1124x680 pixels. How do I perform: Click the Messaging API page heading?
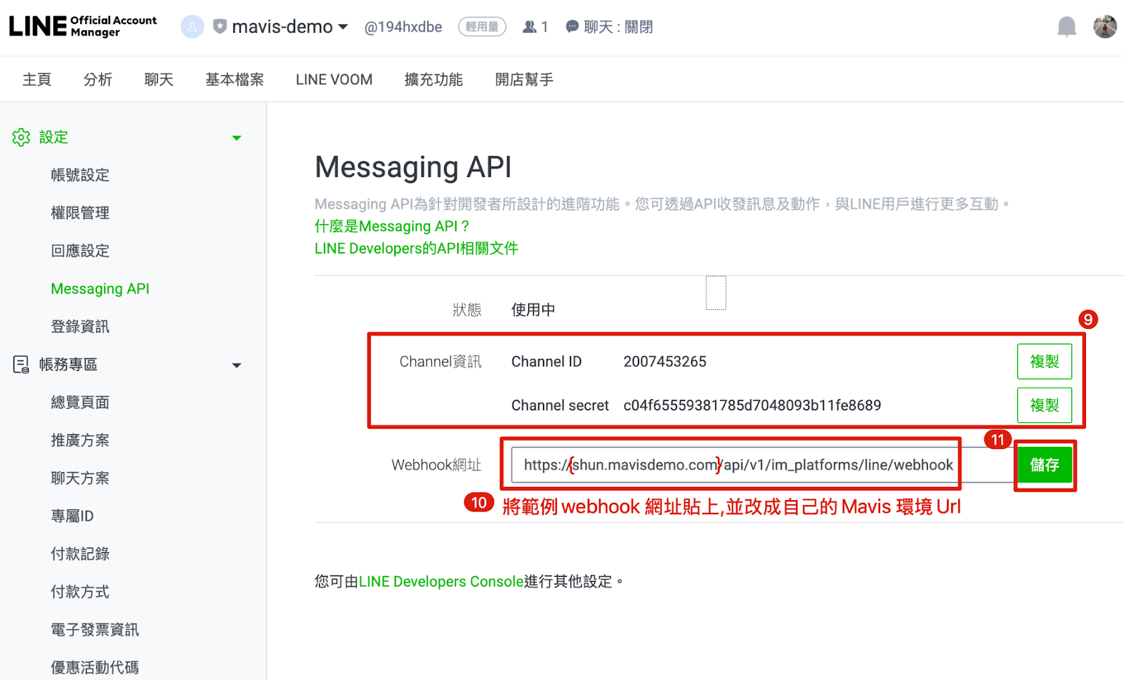[413, 167]
